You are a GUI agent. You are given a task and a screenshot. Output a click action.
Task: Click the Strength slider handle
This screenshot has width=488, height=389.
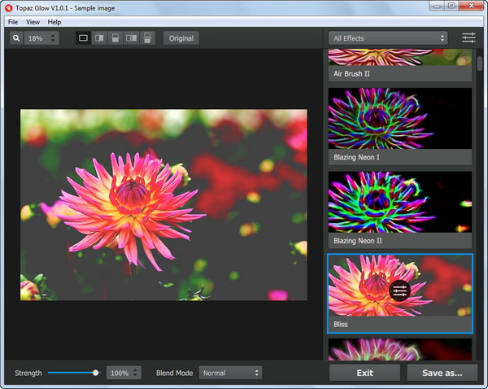(x=96, y=373)
